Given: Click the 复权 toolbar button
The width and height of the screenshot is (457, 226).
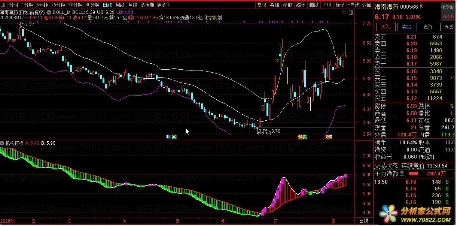Looking at the screenshot, I should [262, 5].
